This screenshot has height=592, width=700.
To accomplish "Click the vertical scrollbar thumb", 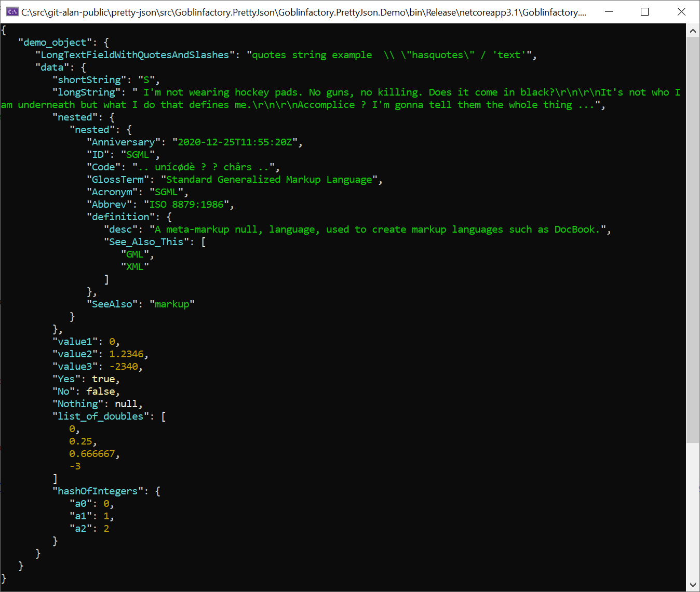I will (693, 240).
